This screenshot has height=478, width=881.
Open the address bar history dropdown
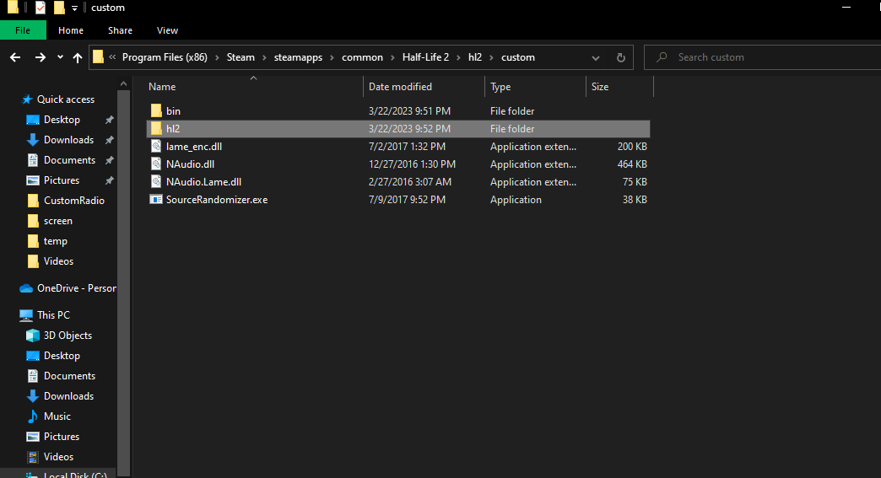pos(596,58)
